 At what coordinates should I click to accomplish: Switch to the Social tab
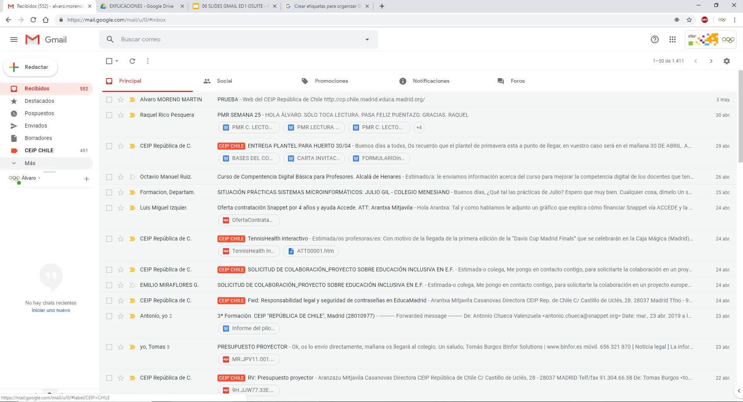pos(218,81)
